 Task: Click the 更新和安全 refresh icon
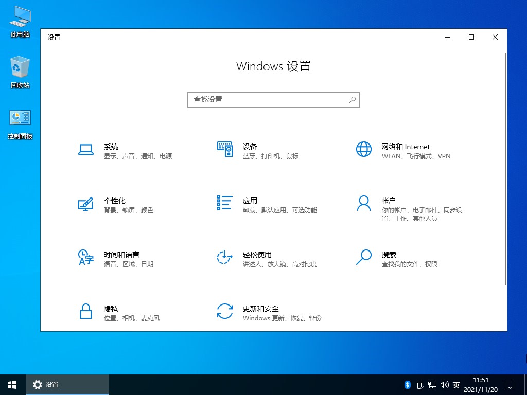click(x=225, y=311)
